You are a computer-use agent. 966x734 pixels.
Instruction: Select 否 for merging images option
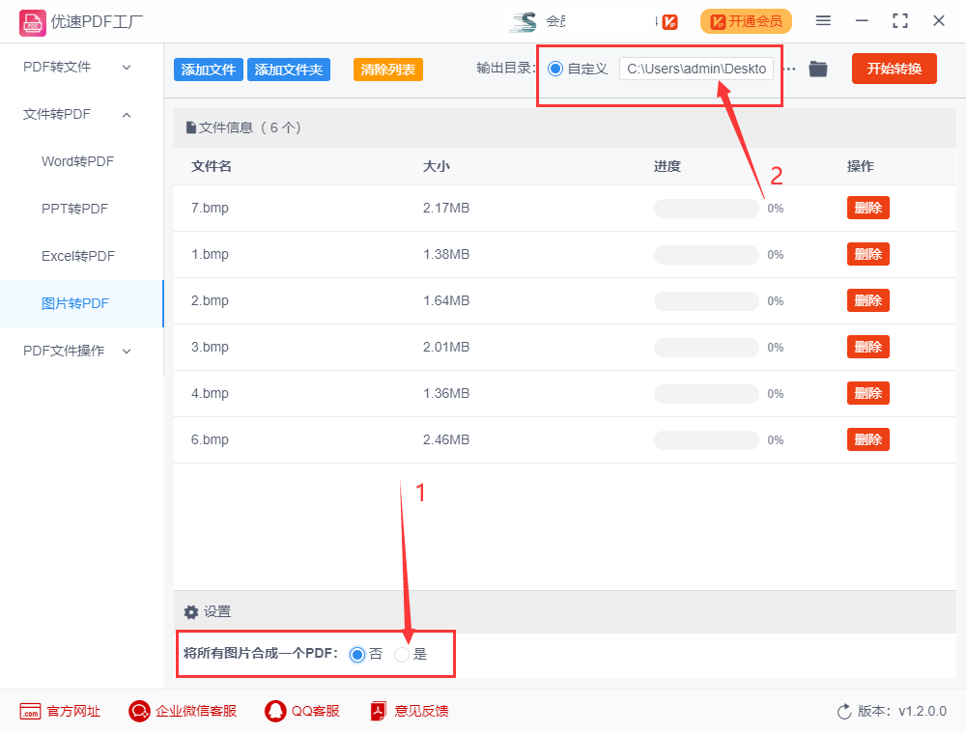point(357,654)
